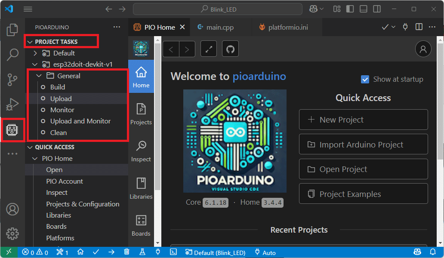Screen dimensions: 444x258
Task: Open the Customize Layout icon
Action: pos(337,9)
